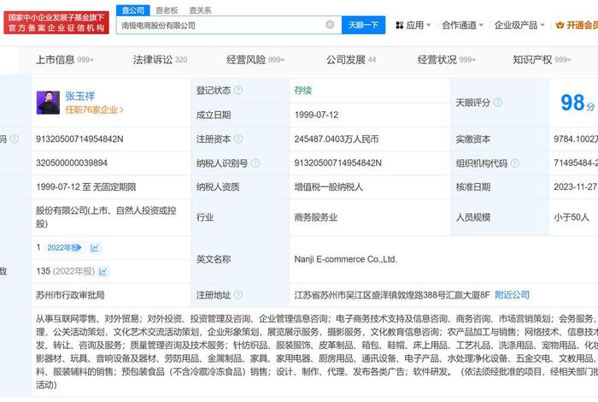The height and width of the screenshot is (402, 598).
Task: Click the 张玉祥 profile photo
Action: (48, 103)
